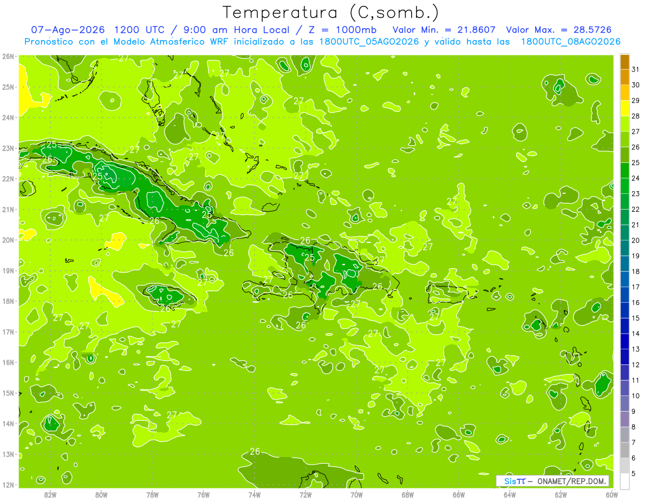Viewport: 650px width, 502px height.
Task: Click the '60W' longitude axis label
Action: tap(612, 495)
